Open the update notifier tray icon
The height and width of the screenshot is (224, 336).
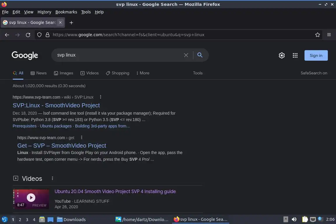(x=320, y=219)
